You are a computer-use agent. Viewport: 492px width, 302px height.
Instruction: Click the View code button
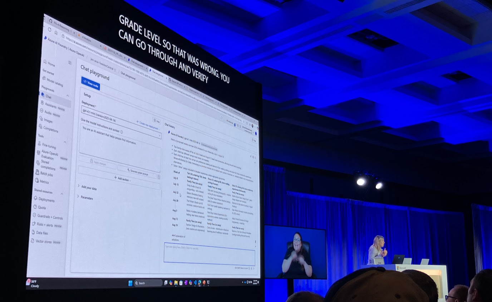[91, 84]
